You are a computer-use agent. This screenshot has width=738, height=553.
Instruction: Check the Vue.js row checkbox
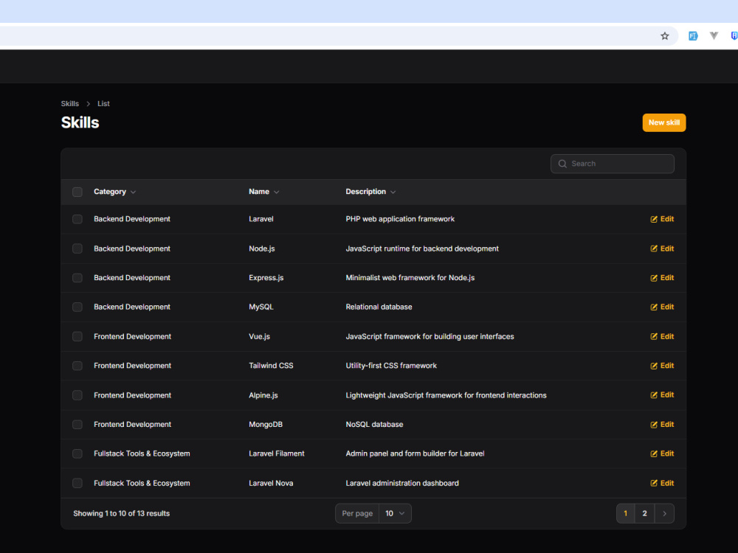[x=77, y=337]
